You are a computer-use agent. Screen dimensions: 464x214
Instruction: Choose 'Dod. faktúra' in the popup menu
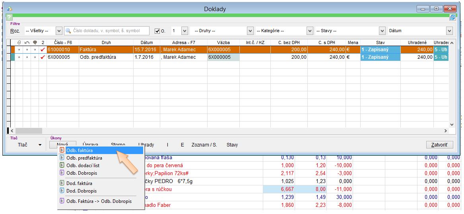(x=79, y=183)
